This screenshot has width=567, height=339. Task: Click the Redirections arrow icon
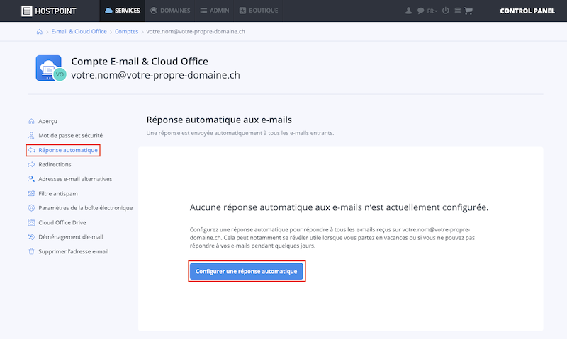coord(31,165)
